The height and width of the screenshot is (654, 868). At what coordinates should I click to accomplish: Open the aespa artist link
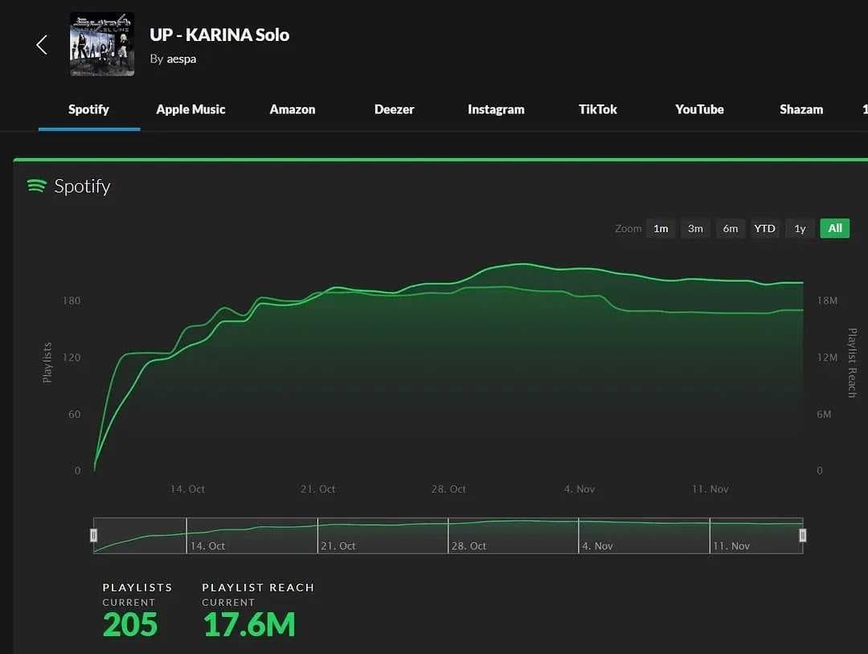pos(181,59)
